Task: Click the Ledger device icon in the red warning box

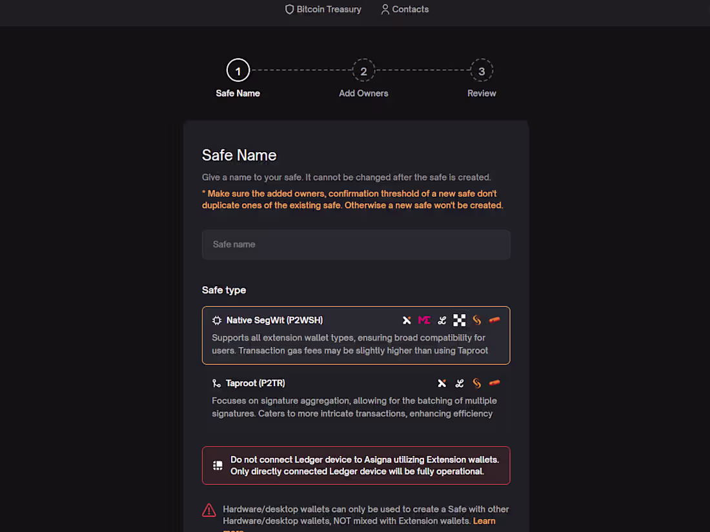Action: pyautogui.click(x=218, y=465)
